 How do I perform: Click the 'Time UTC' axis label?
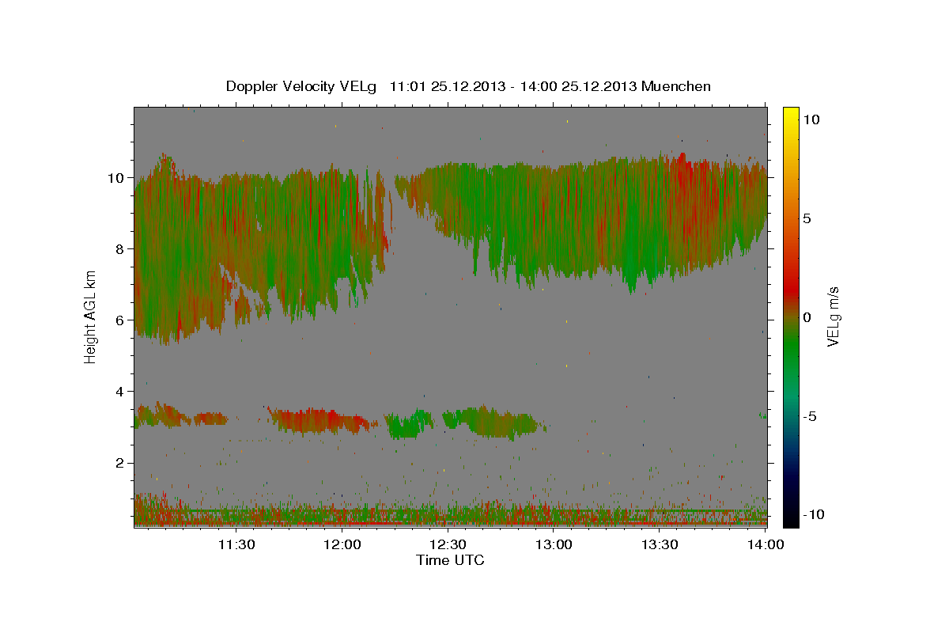[450, 560]
